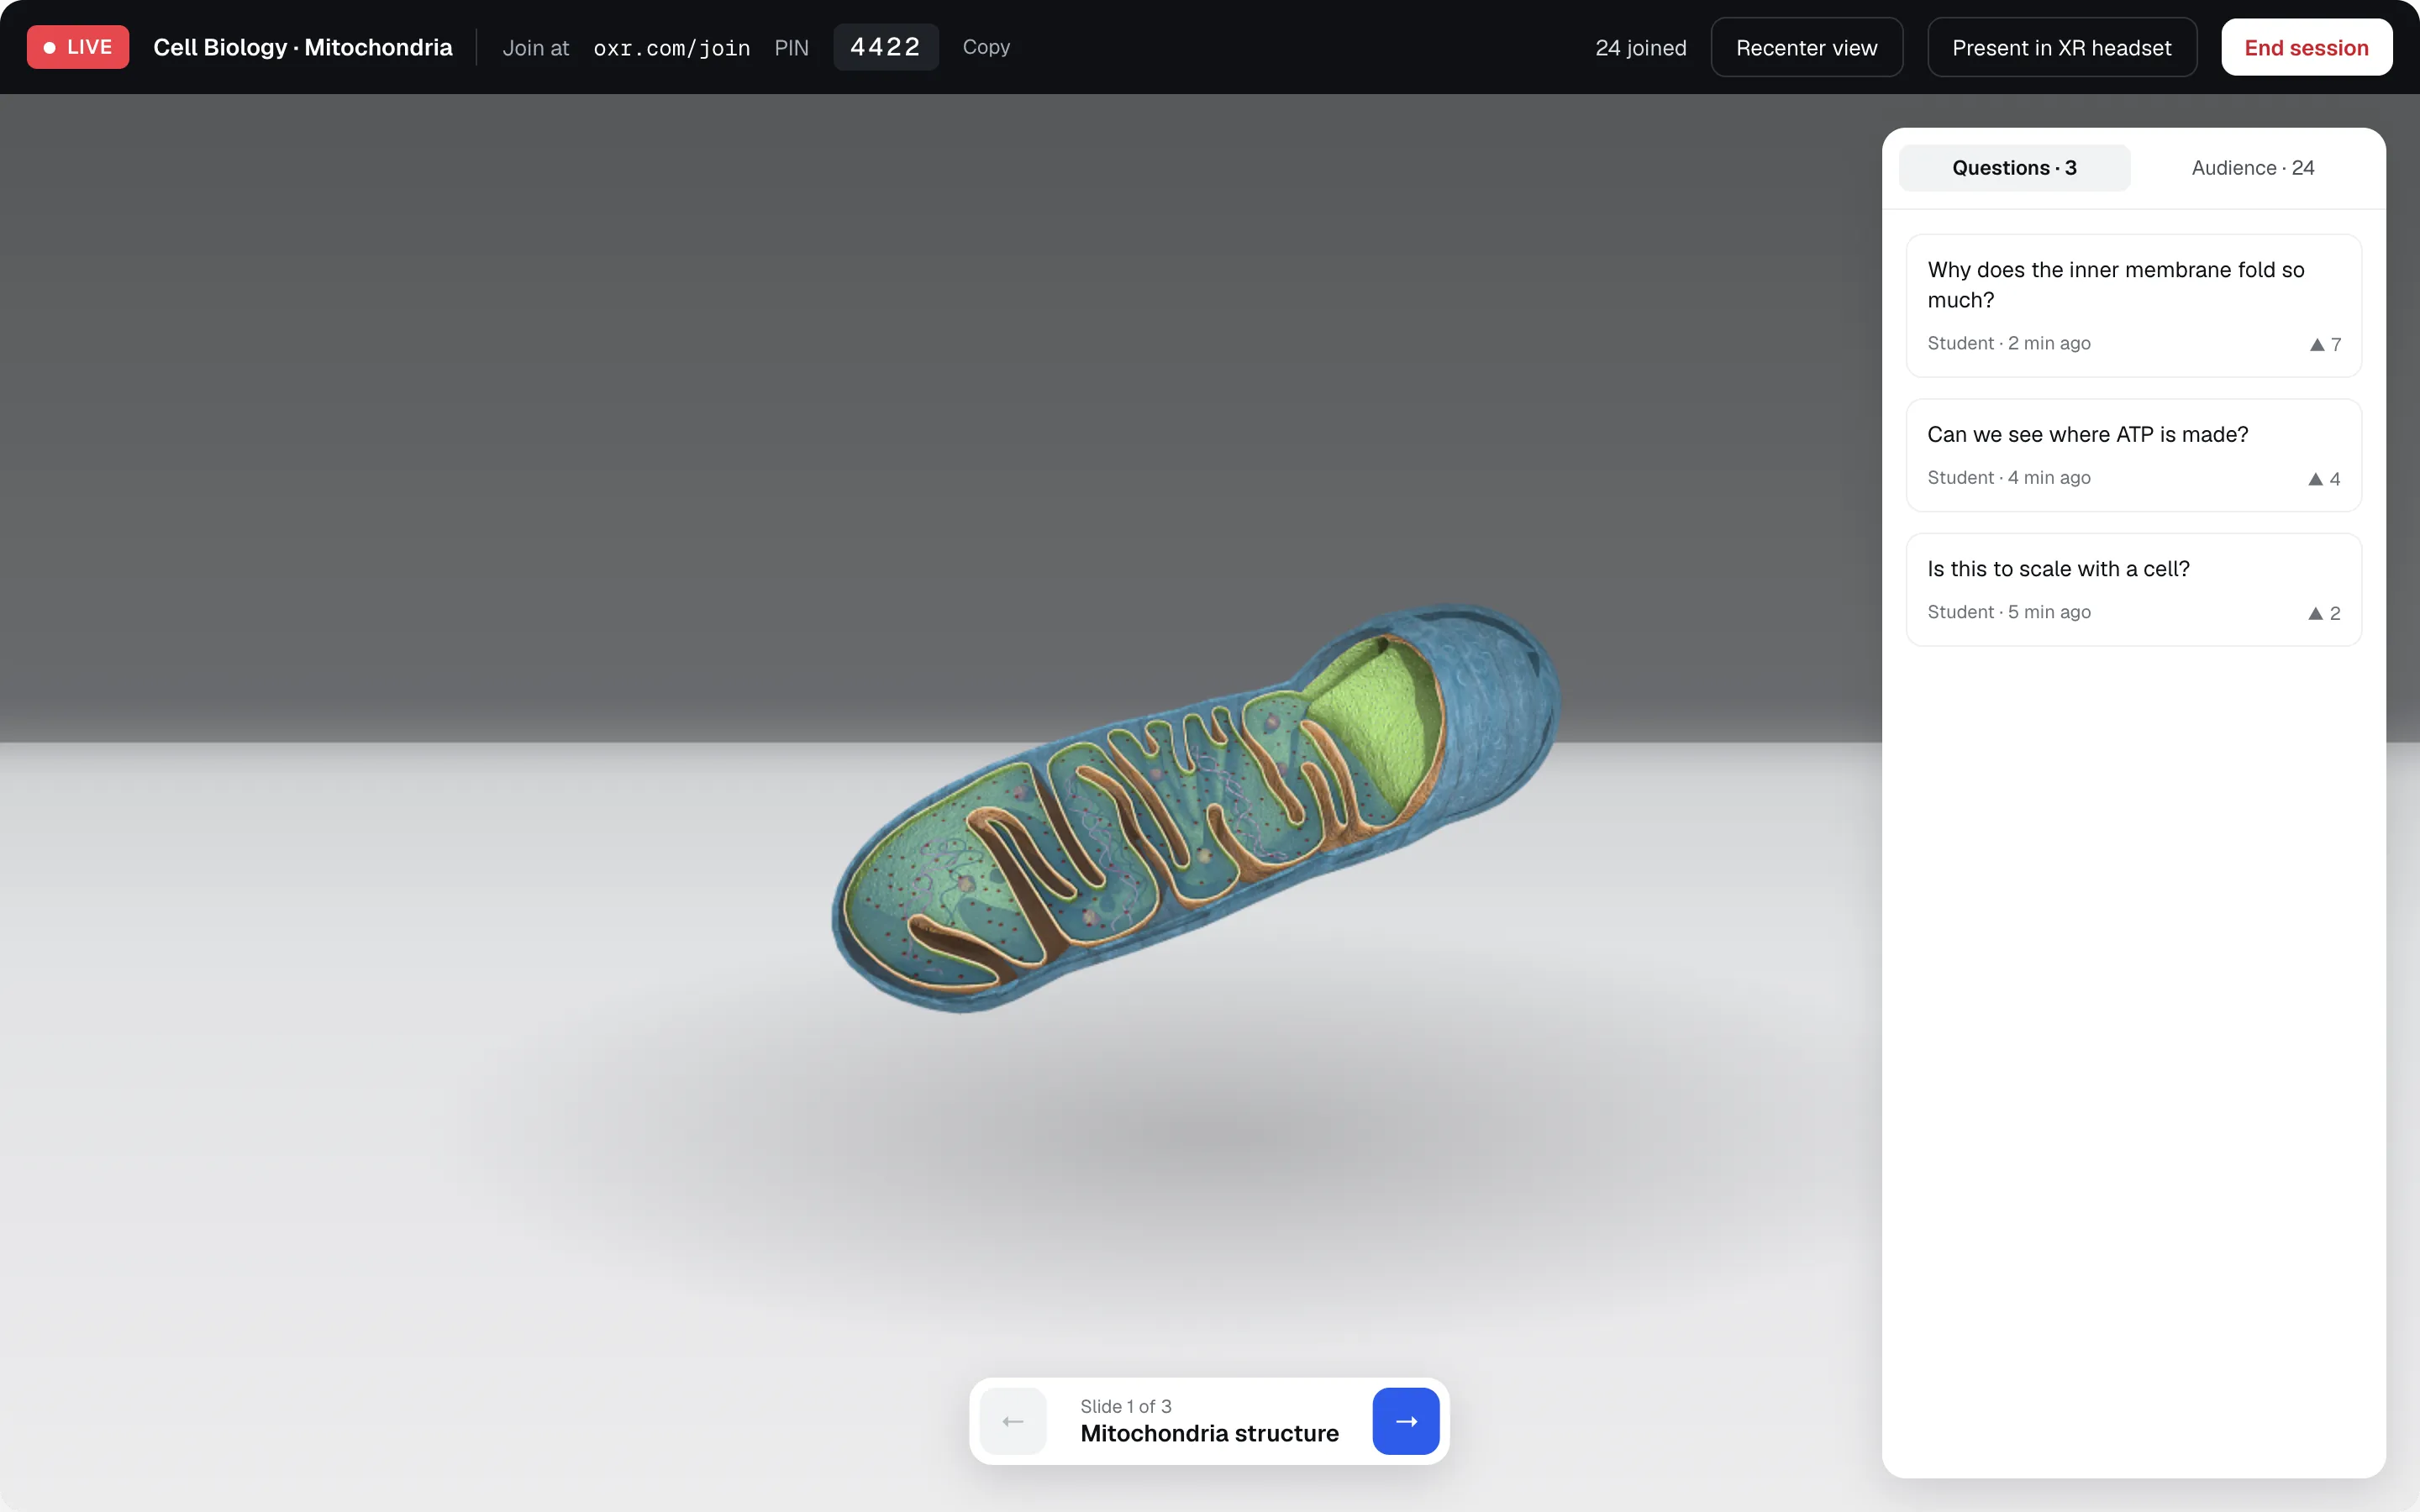Click 'Student · 4 min ago' timestamp
The height and width of the screenshot is (1512, 2420).
[2008, 478]
